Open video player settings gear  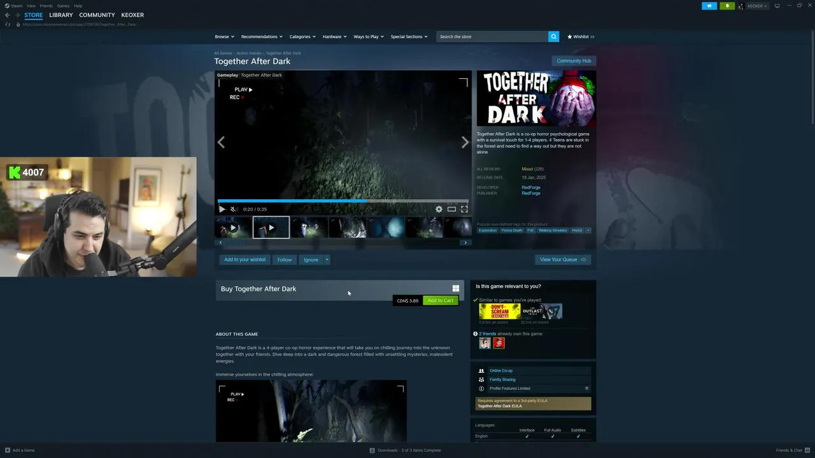click(x=439, y=209)
